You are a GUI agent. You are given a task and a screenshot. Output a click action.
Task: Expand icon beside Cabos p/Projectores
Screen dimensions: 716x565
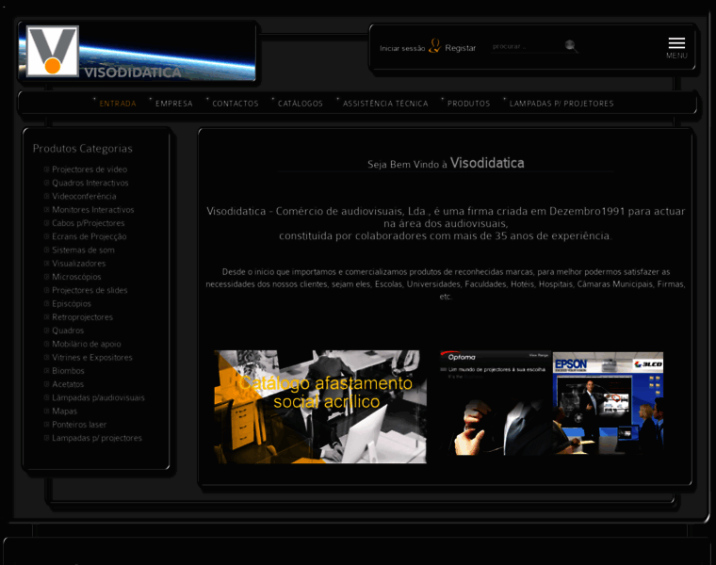point(46,223)
